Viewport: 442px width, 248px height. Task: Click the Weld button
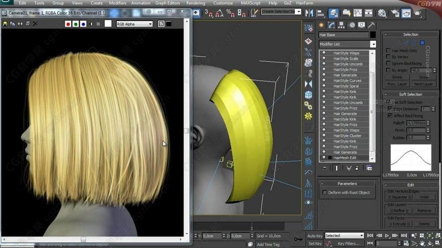coord(424,197)
